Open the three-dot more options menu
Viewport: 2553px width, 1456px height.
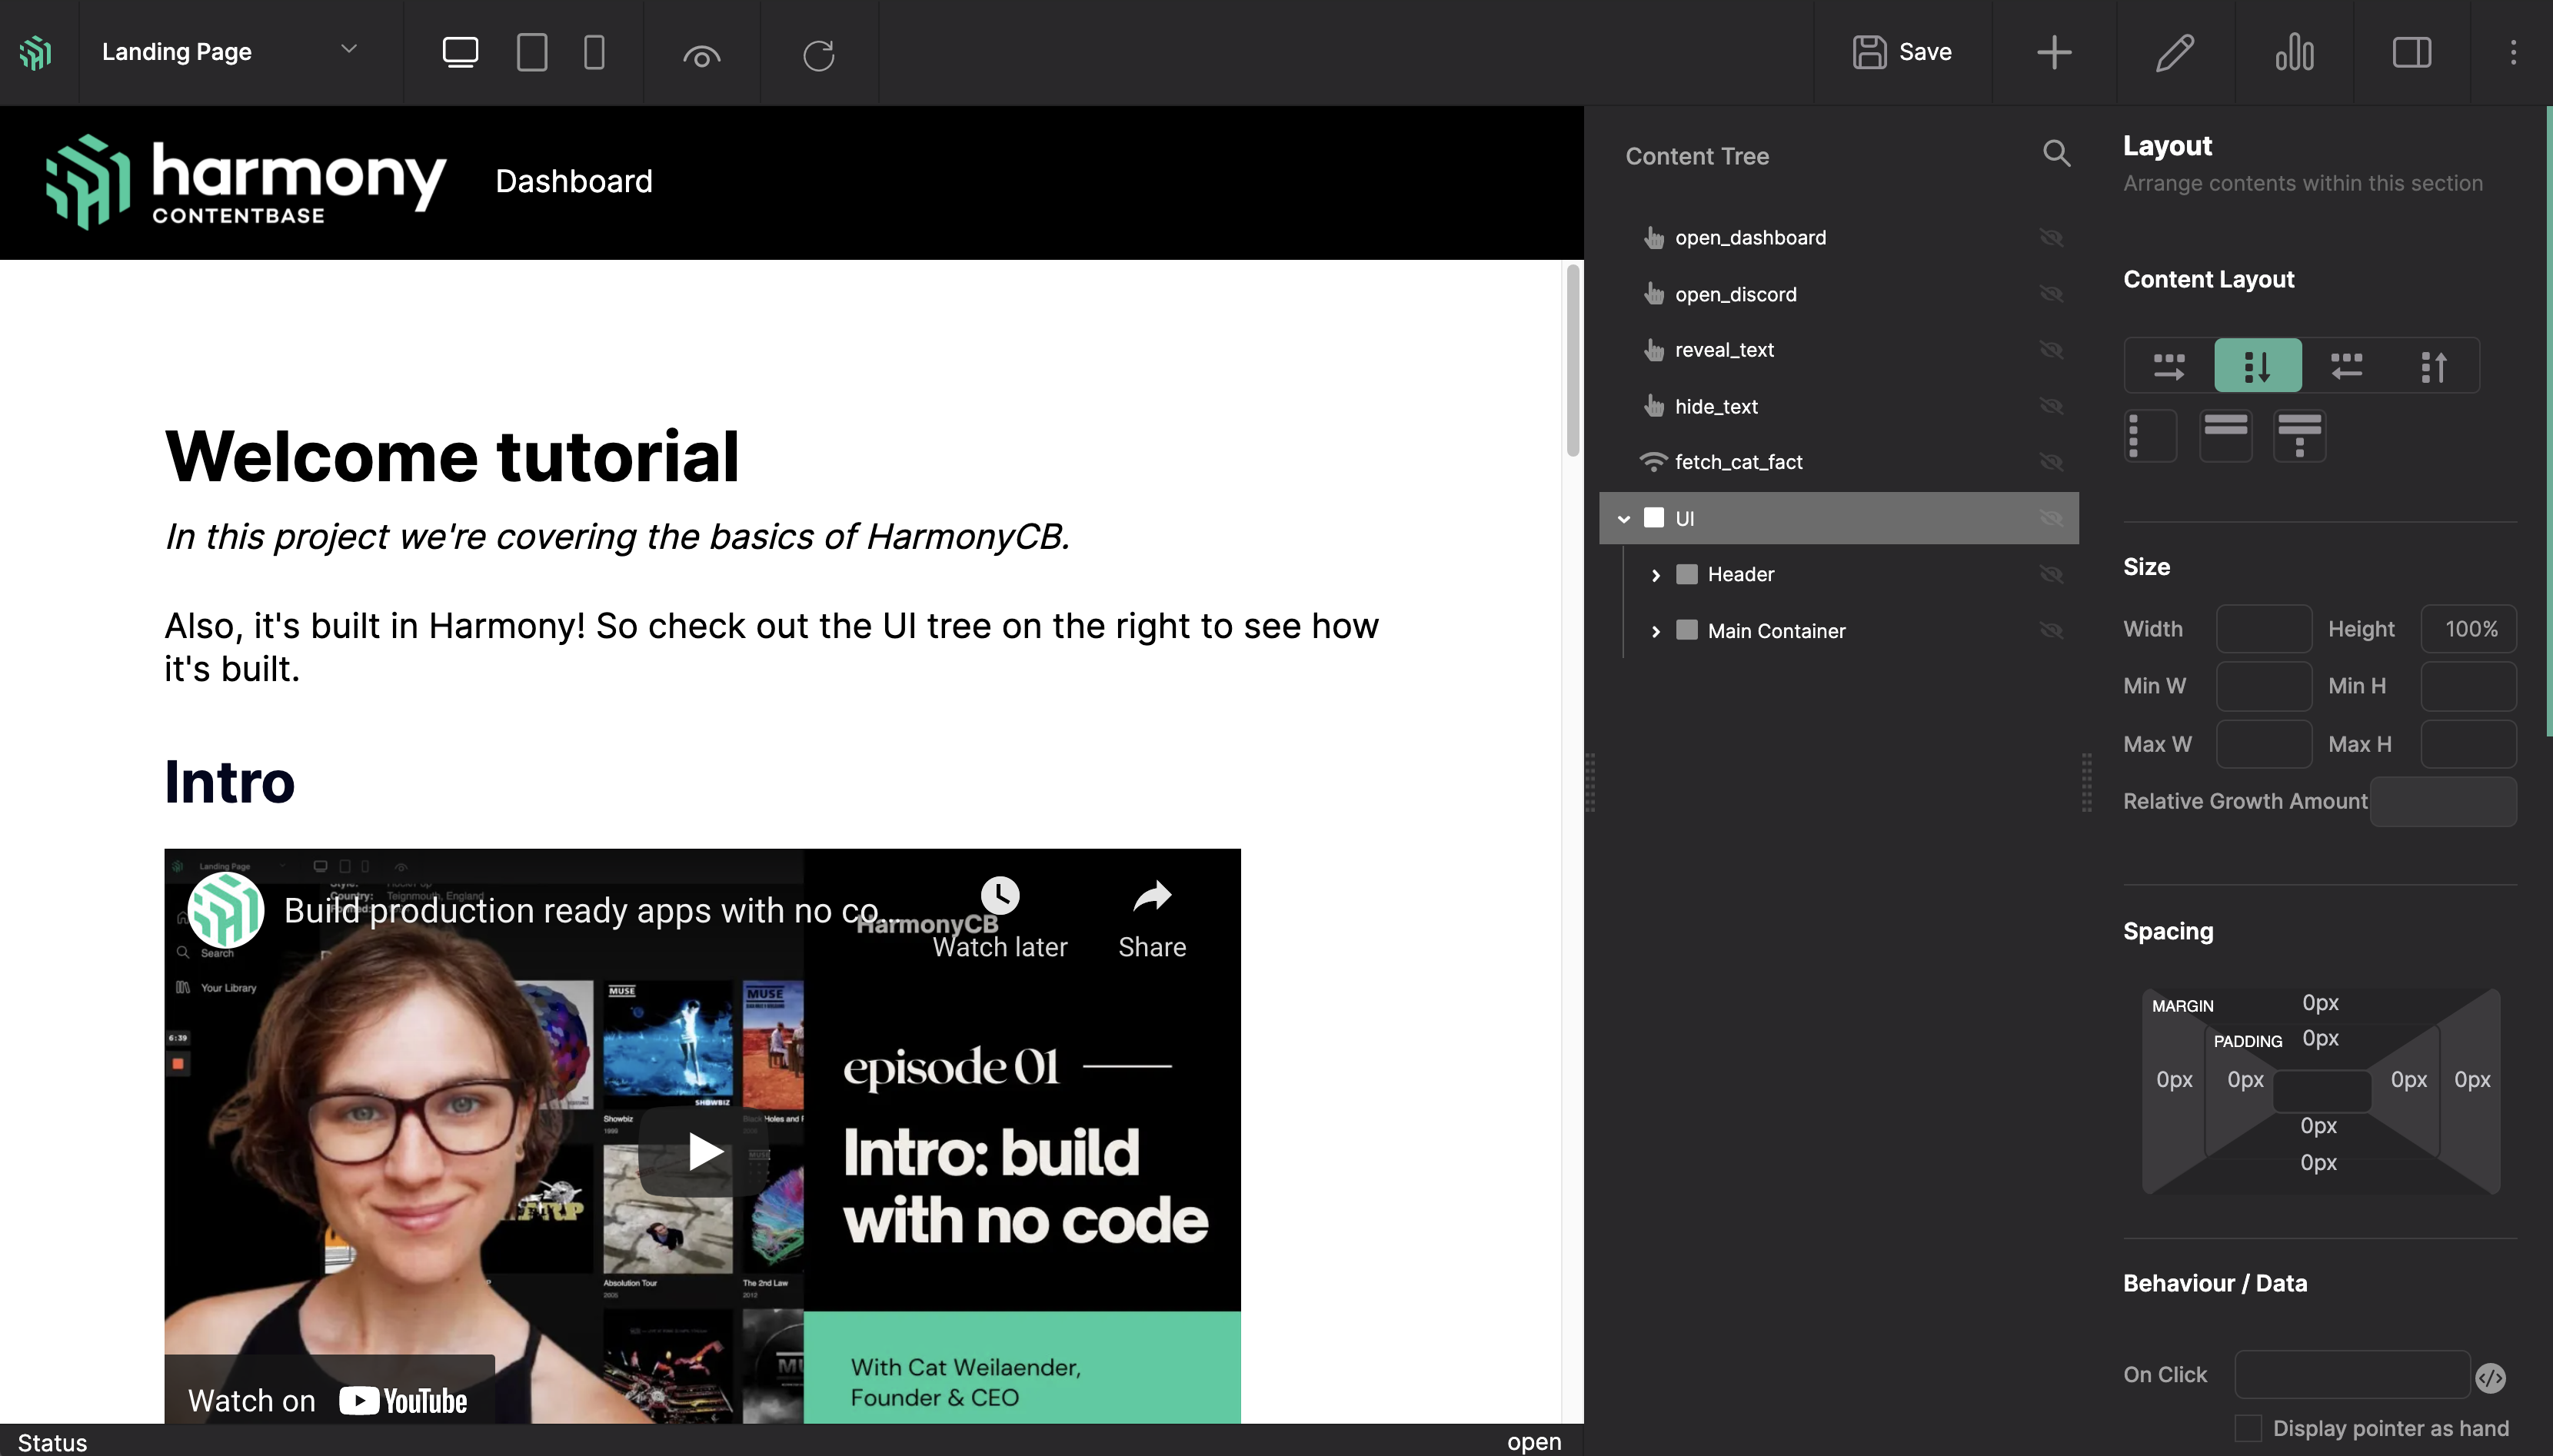click(2513, 52)
